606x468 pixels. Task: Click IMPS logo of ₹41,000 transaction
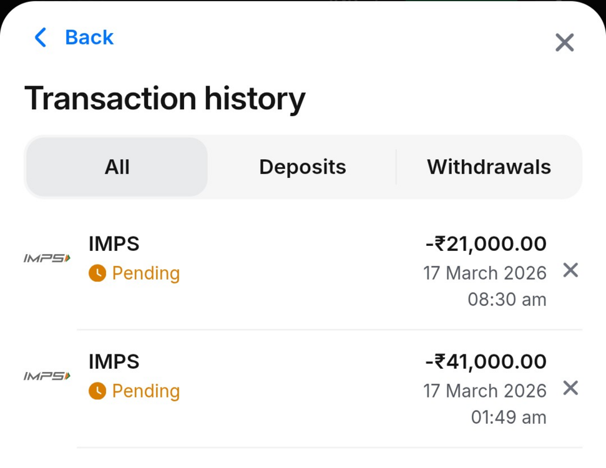coord(47,376)
